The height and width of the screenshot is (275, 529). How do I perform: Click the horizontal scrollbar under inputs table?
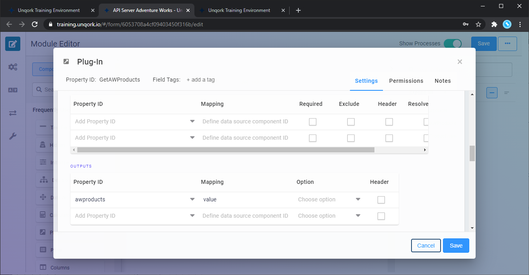coord(225,150)
